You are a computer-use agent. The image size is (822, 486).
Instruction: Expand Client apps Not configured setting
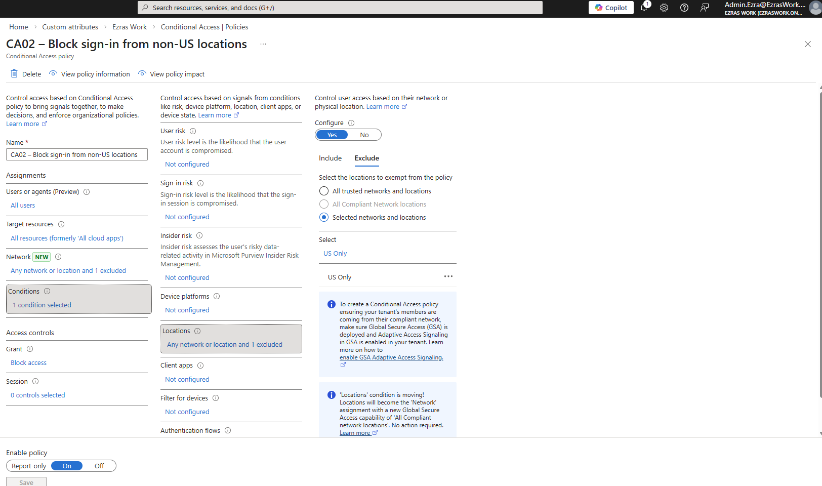187,380
